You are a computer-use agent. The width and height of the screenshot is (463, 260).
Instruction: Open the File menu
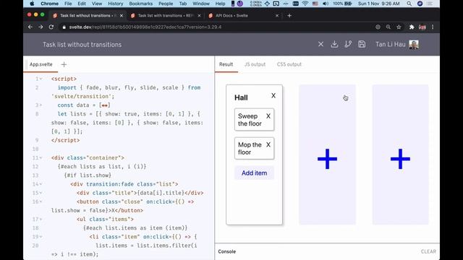[68, 4]
